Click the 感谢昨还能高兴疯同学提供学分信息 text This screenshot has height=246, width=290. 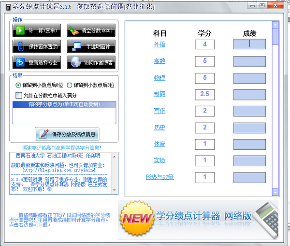pyautogui.click(x=62, y=148)
